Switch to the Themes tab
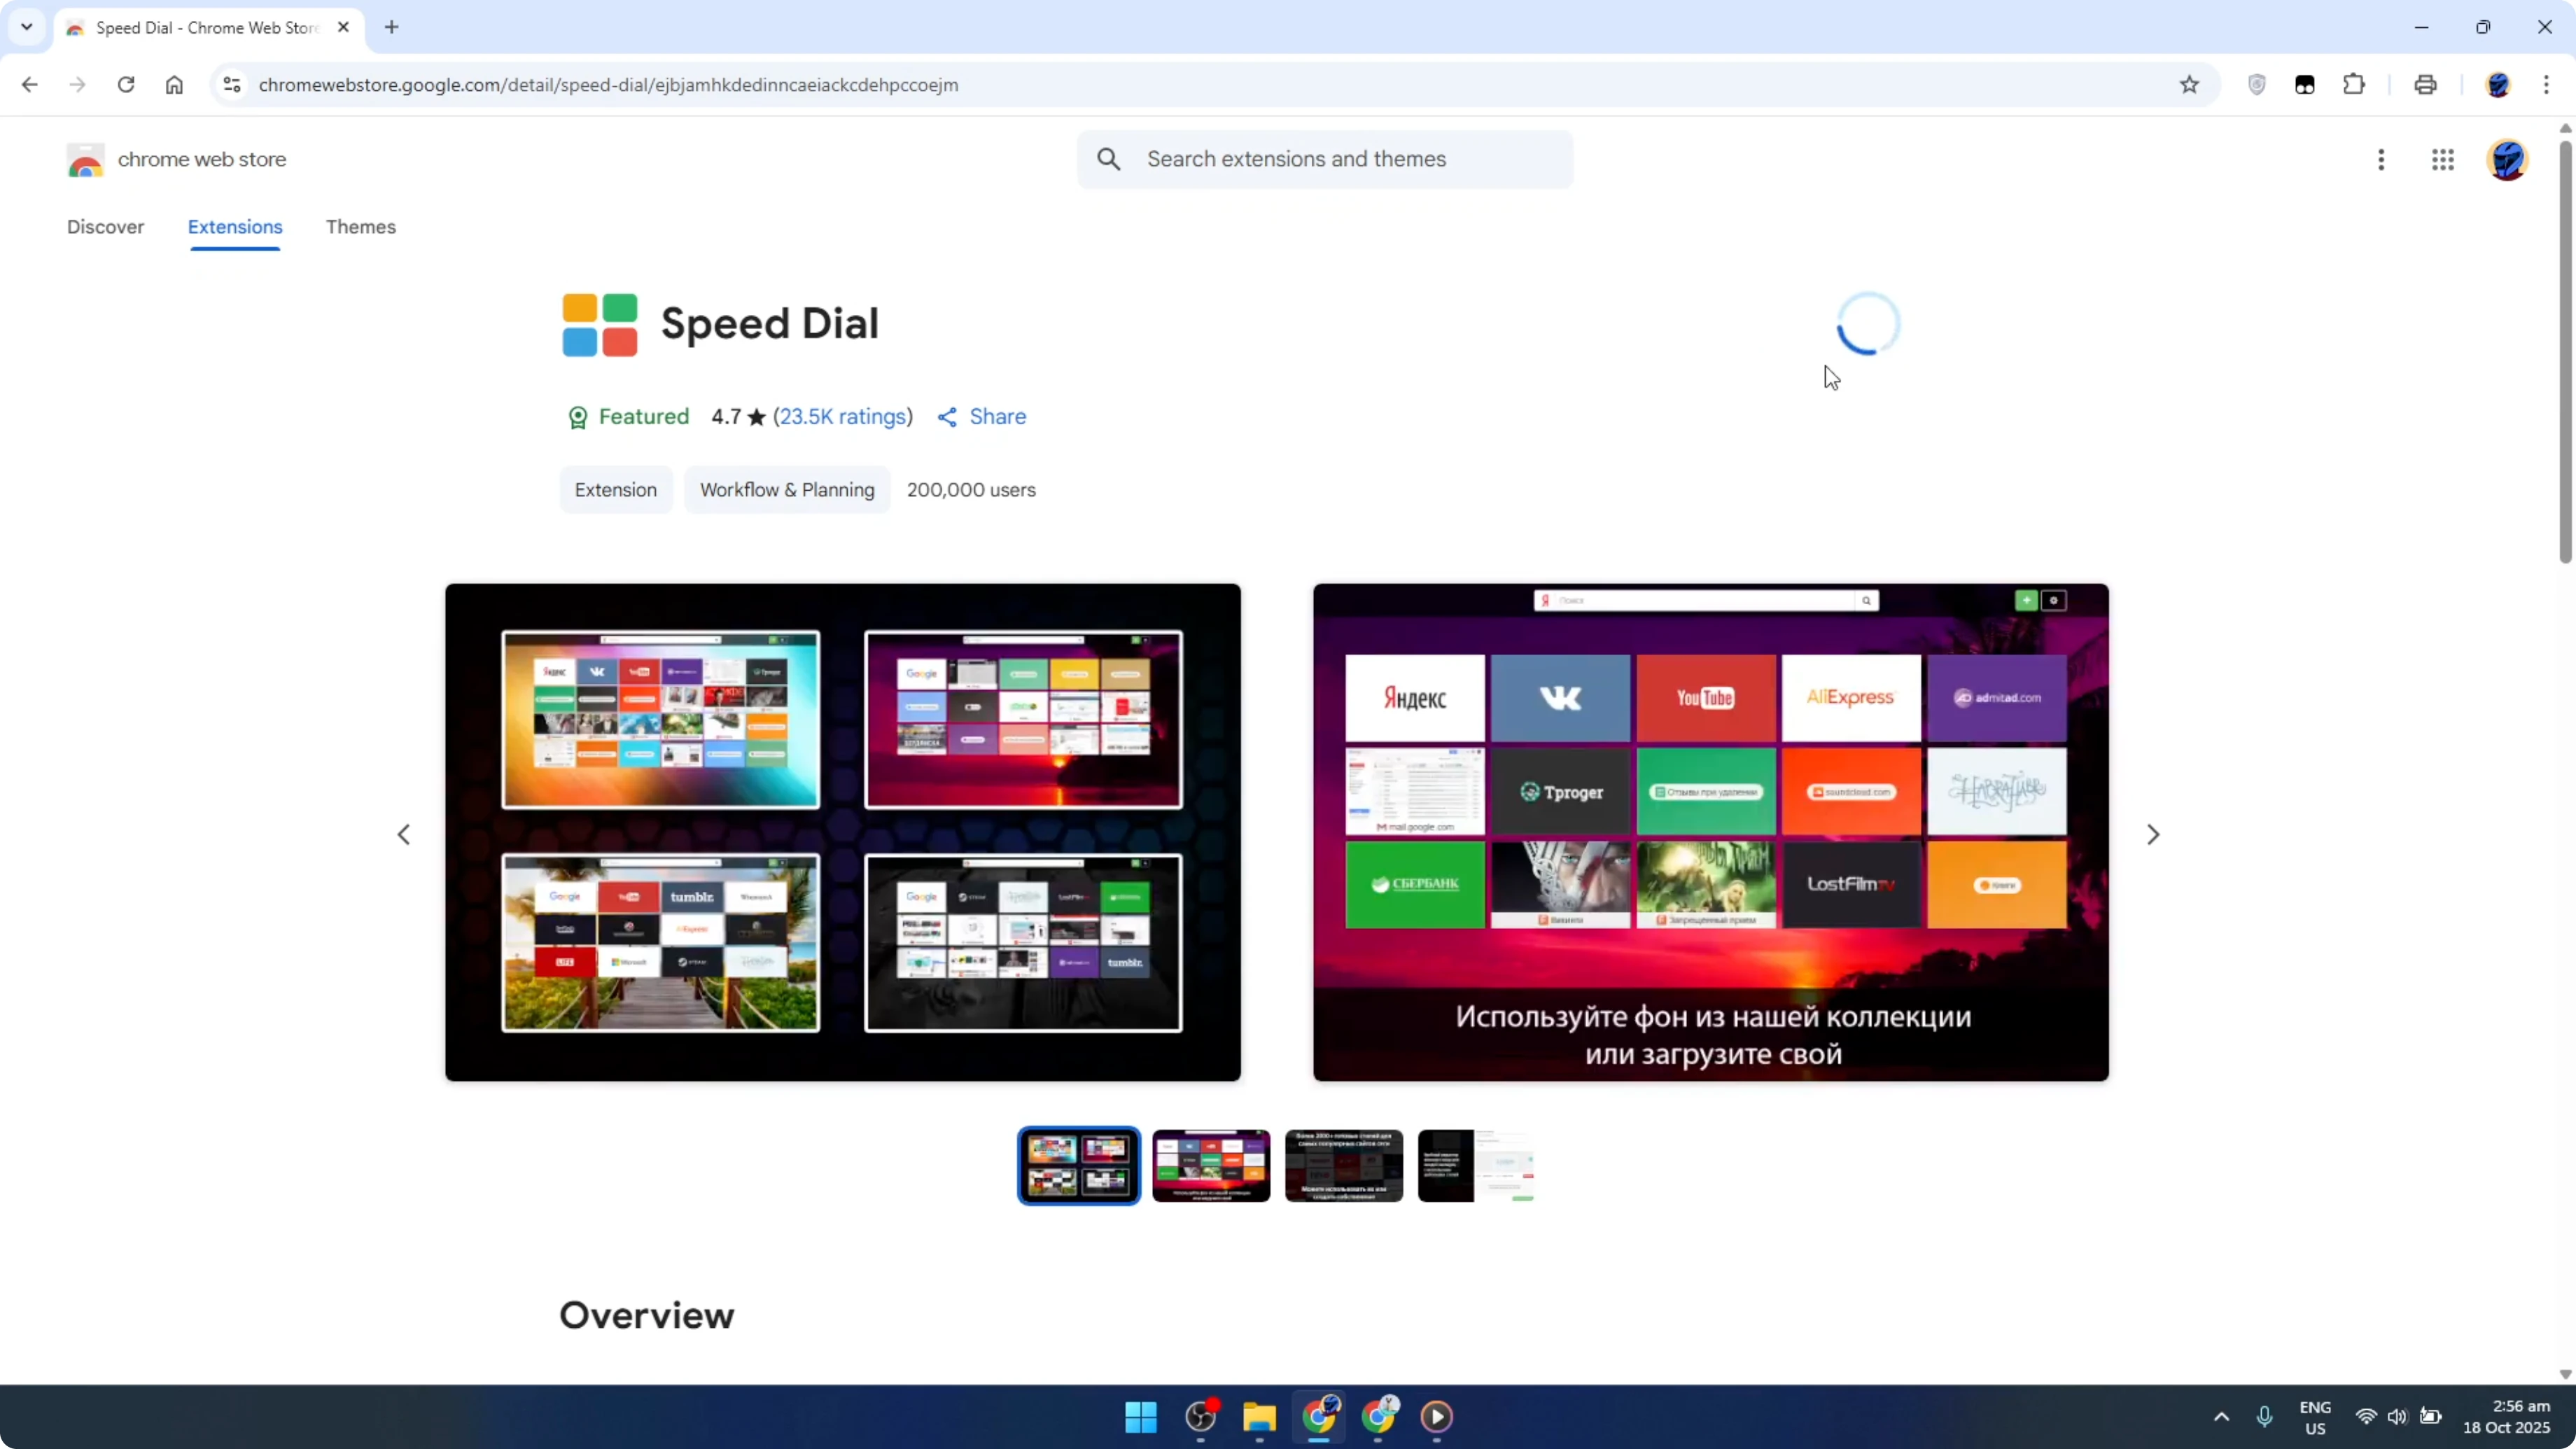Image resolution: width=2576 pixels, height=1449 pixels. point(361,227)
